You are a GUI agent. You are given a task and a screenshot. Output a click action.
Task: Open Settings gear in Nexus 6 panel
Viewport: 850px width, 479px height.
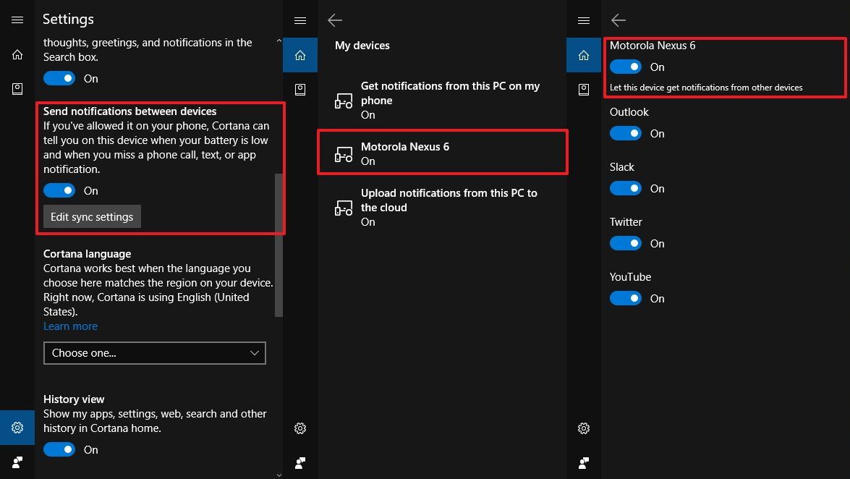click(584, 428)
